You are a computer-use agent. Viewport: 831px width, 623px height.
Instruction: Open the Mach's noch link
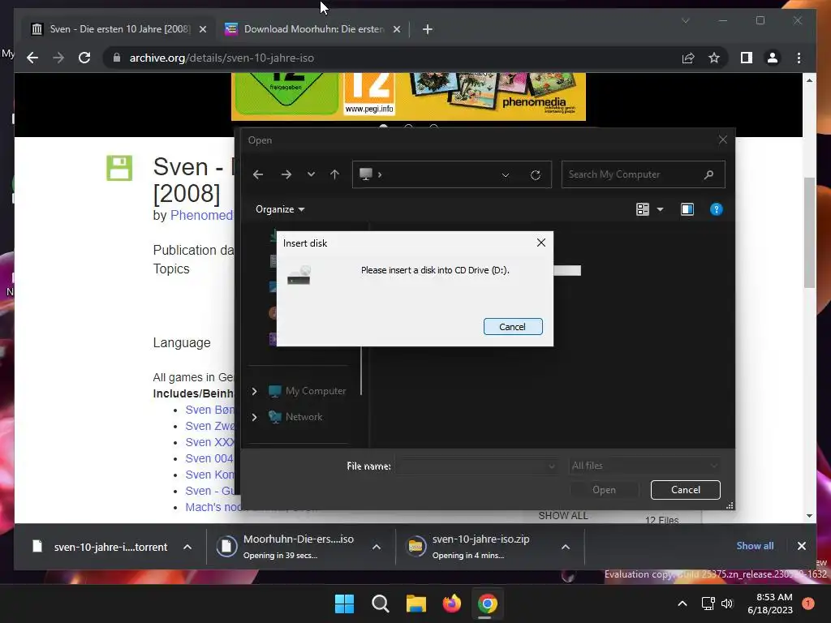click(x=212, y=507)
